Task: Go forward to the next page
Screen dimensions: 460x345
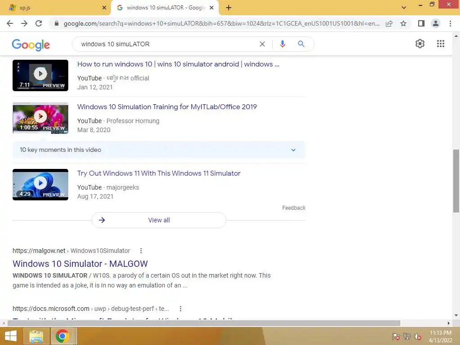Action: (24, 23)
